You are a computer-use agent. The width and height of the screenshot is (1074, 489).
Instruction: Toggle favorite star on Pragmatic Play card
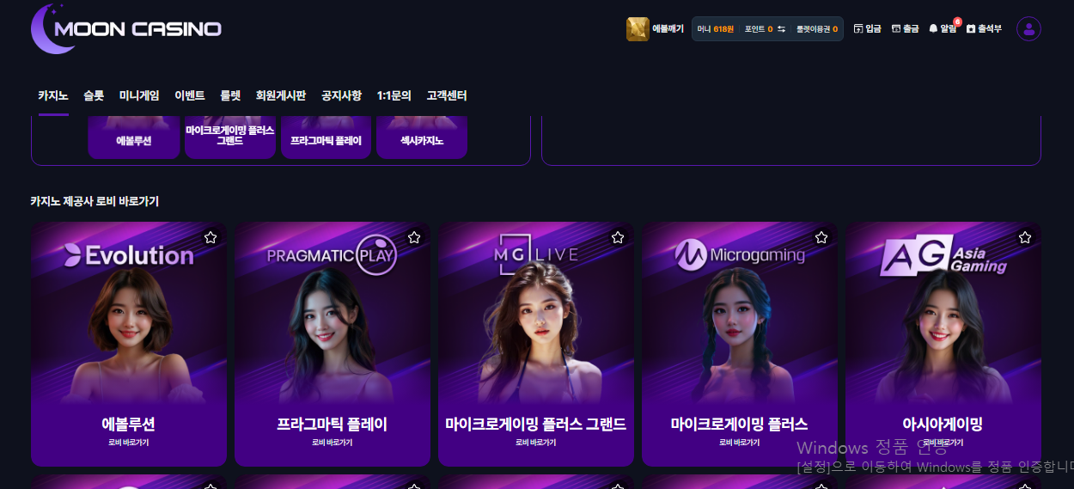[414, 237]
